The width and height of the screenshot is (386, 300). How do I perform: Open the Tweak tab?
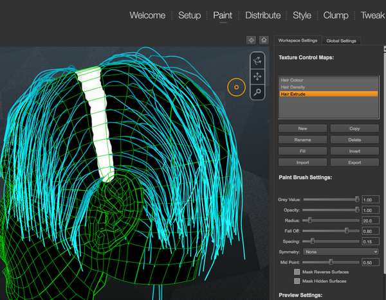pos(372,15)
